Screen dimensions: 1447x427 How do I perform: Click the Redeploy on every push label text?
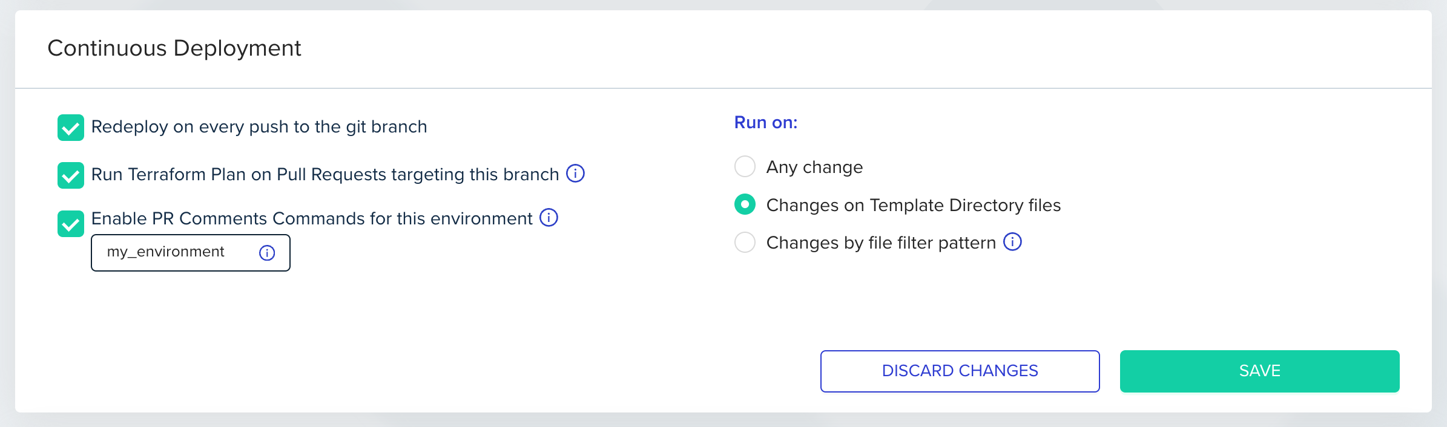pyautogui.click(x=259, y=127)
